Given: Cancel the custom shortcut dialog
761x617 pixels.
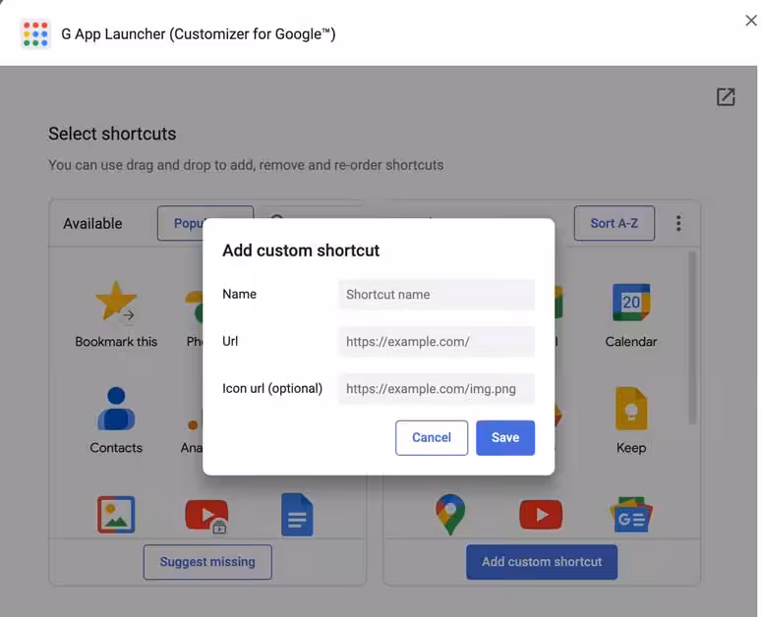Looking at the screenshot, I should 432,437.
